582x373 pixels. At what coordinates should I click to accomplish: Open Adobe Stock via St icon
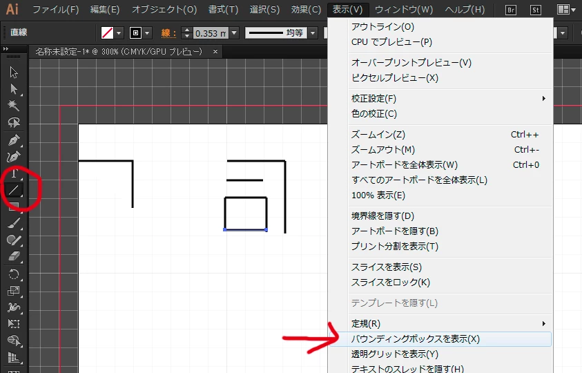click(x=535, y=10)
